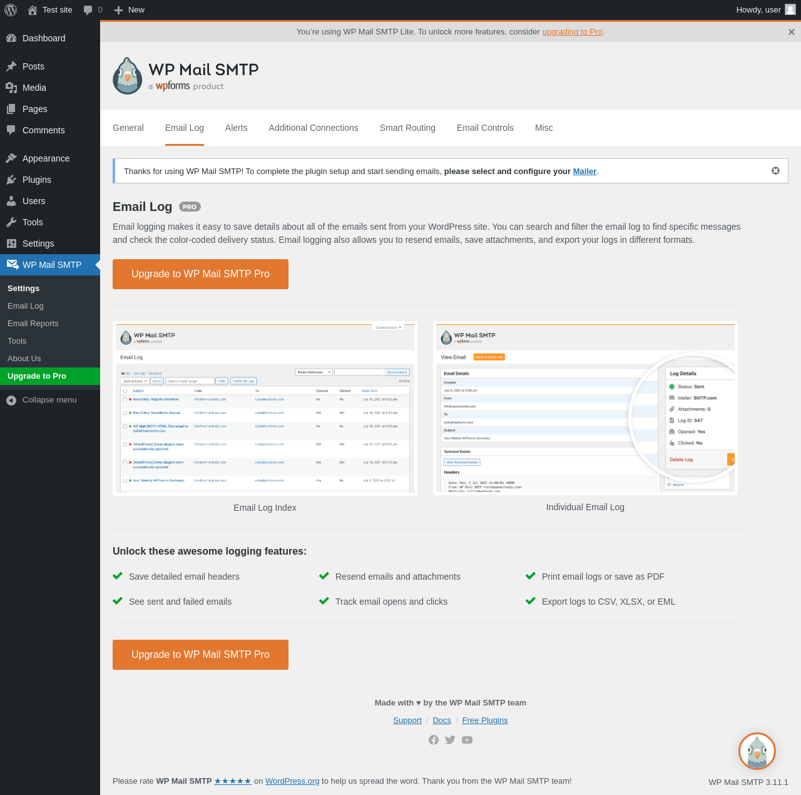
Task: Click the Collapse menu arrow icon
Action: coord(11,400)
